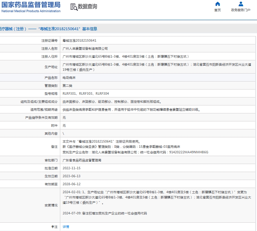Click the 注册证编号 row label
The height and width of the screenshot is (231, 257).
(50, 41)
